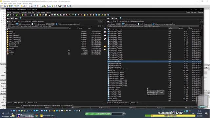Sort right panel by Размер column header
The width and height of the screenshot is (210, 118).
(x=183, y=28)
